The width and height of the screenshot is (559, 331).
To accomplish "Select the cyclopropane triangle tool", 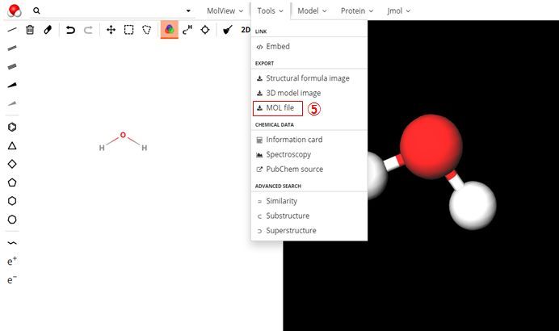I will coord(12,146).
